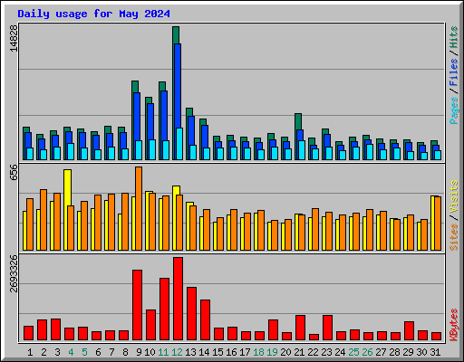Click weekend day 26 on the x-axis
This screenshot has height=362, width=464.
click(367, 352)
